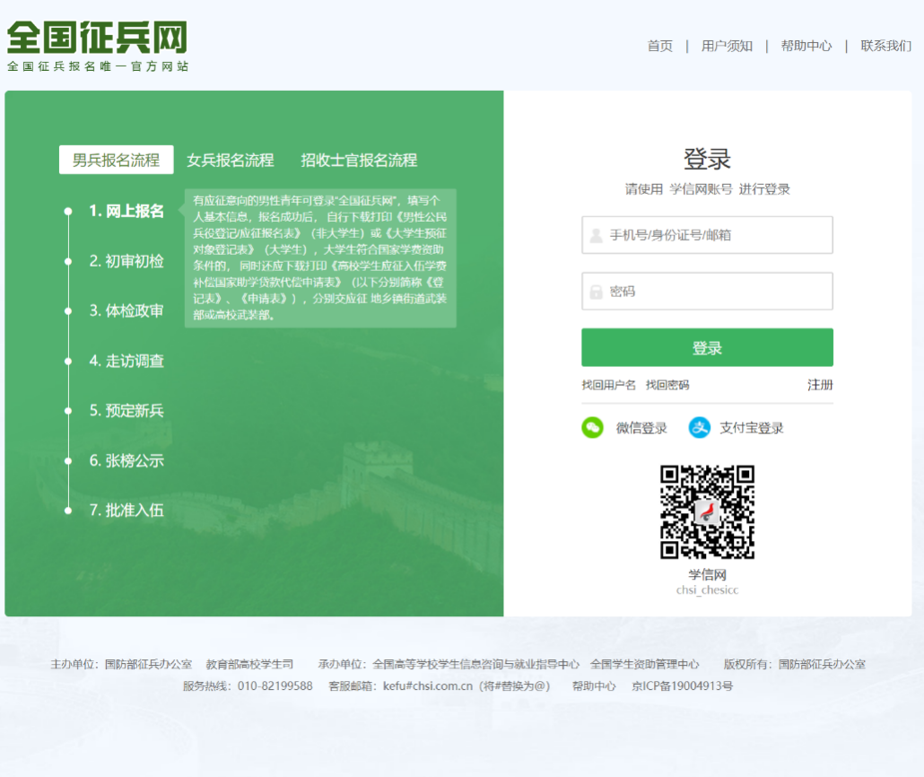
Task: Click the 联系我们 link
Action: [x=887, y=47]
